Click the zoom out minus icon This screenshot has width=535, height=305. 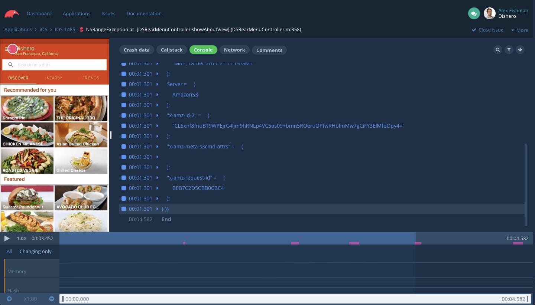(x=52, y=299)
